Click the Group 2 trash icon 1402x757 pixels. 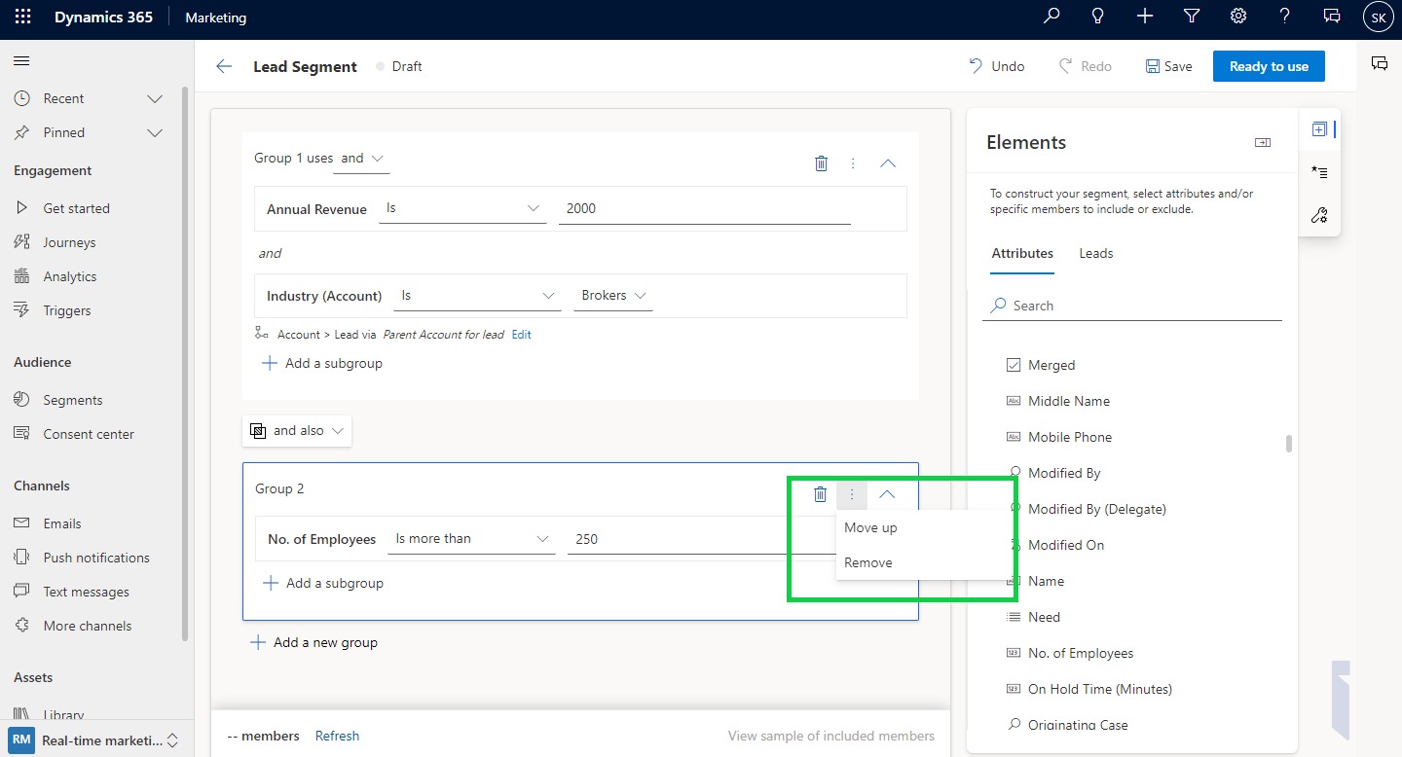coord(821,494)
